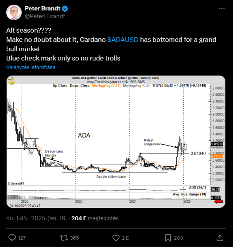Click the 365 repost count
This screenshot has width=233, height=247.
[x=74, y=238]
